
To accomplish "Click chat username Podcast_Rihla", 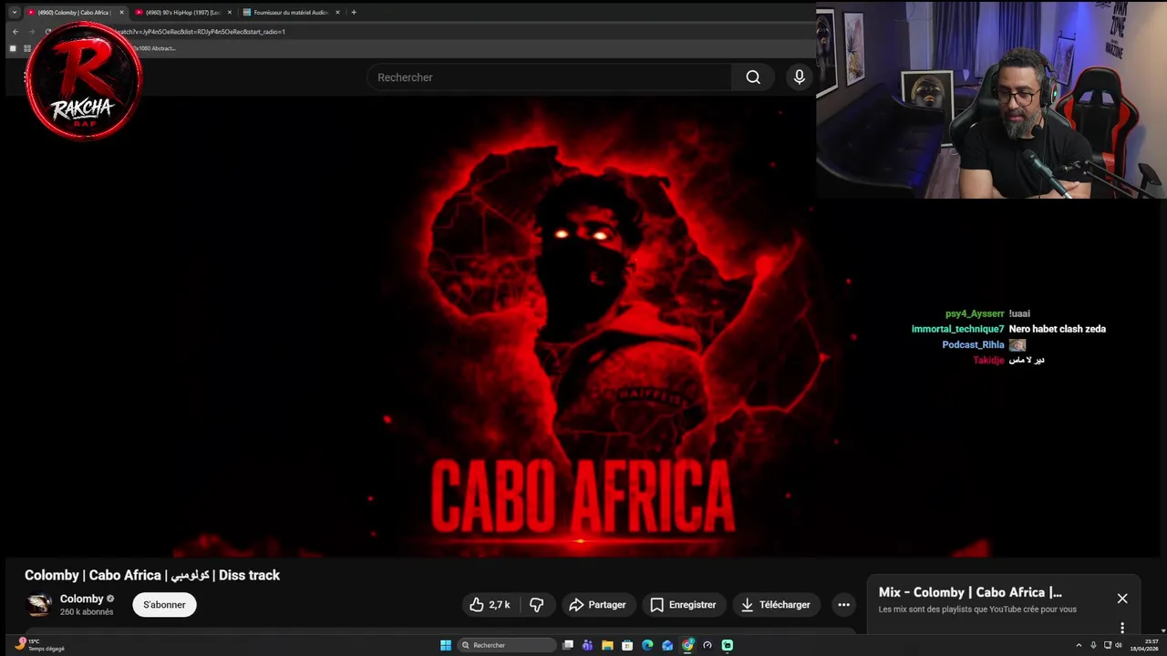I will tap(973, 344).
